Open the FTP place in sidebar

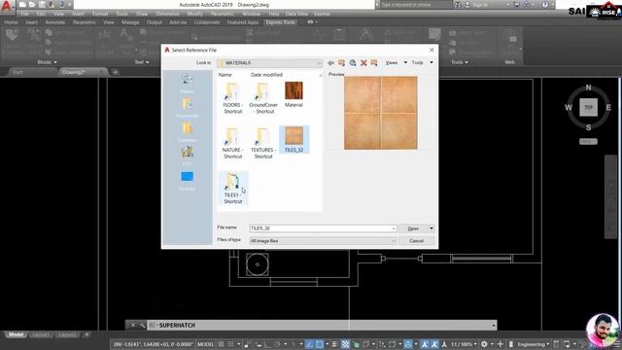pos(188,156)
